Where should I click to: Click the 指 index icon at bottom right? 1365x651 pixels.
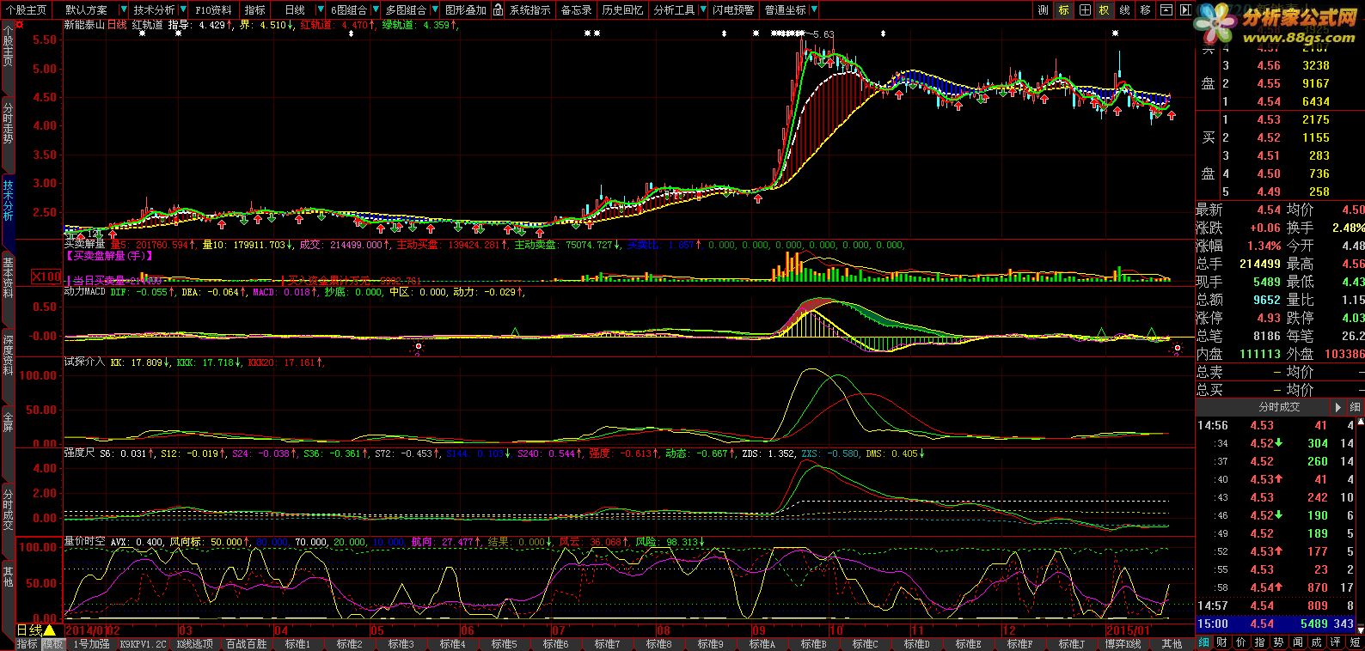1259,642
